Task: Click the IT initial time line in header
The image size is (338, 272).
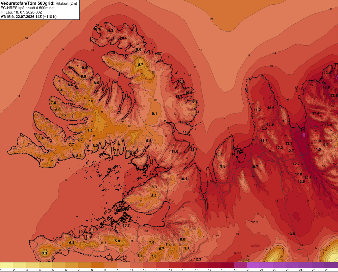Action: 21,12
